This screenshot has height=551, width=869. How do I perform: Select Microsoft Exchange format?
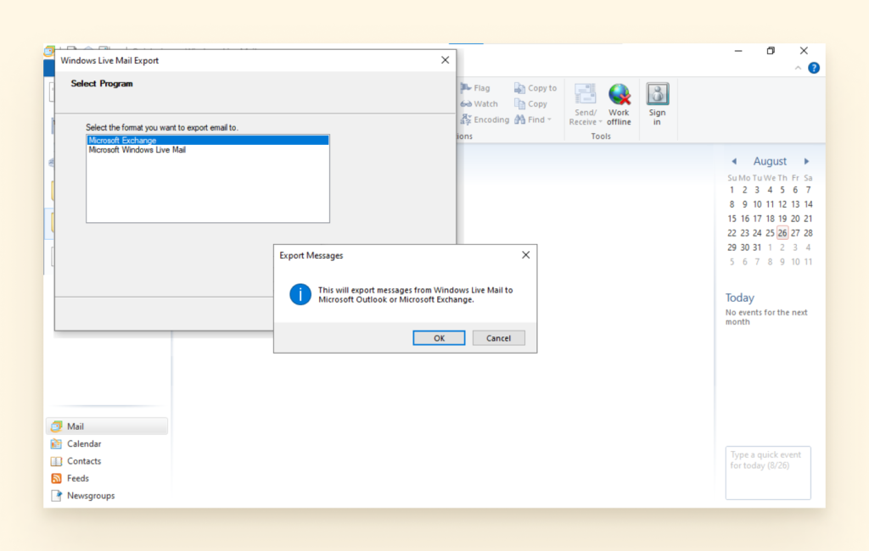[208, 140]
